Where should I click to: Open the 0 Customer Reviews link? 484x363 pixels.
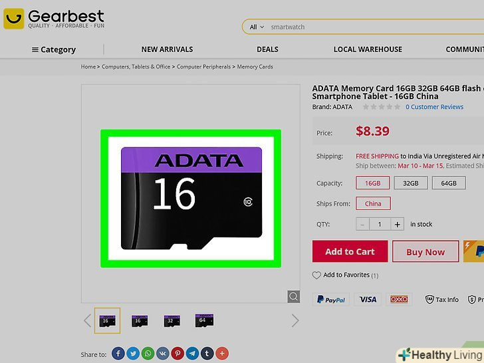[x=434, y=107]
